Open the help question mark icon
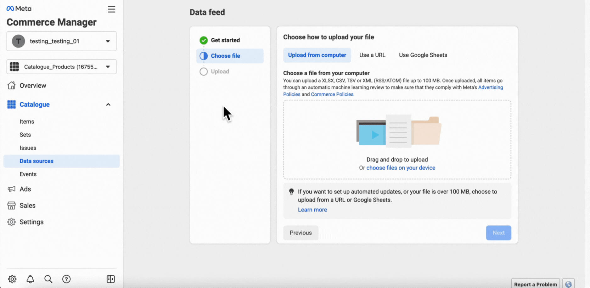 66,279
